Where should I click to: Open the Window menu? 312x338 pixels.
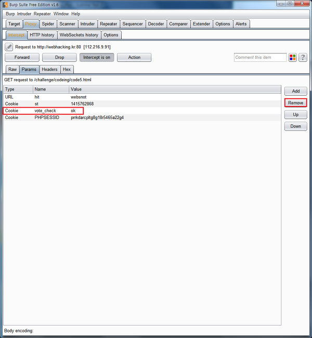click(61, 14)
